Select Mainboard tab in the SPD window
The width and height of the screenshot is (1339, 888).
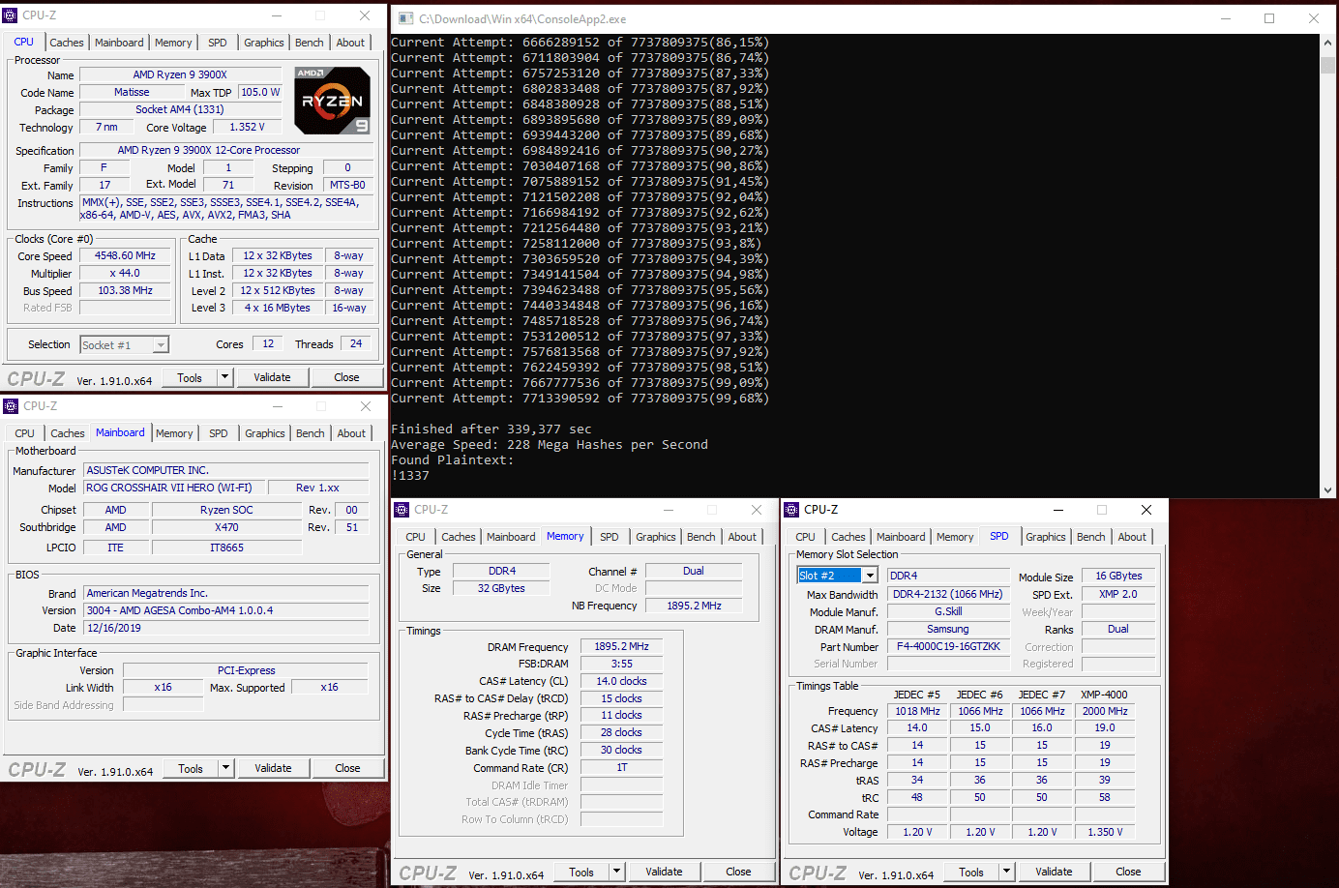click(901, 537)
